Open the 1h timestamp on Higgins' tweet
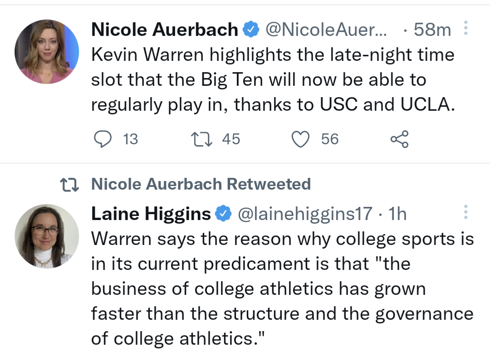This screenshot has height=358, width=490. point(397,214)
